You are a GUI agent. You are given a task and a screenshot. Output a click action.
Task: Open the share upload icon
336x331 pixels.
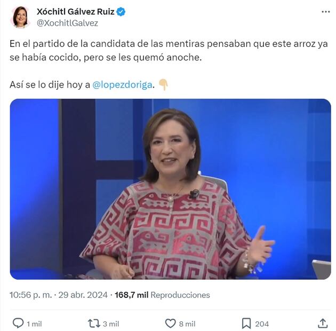(323, 323)
